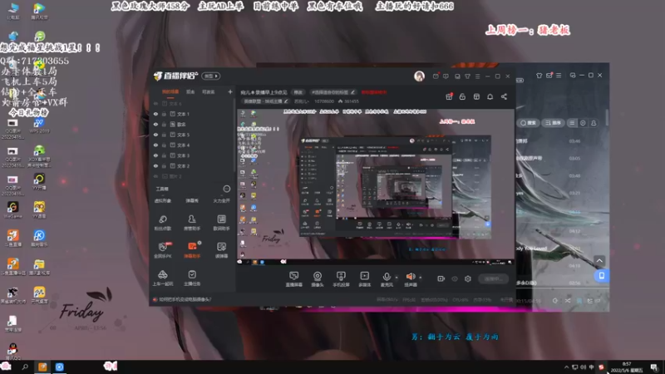Toggle preview eye icon in bottom toolbar

(455, 278)
